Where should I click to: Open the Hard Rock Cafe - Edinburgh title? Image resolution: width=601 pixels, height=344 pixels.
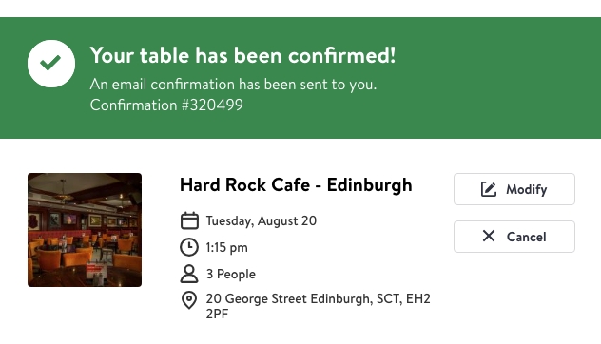click(296, 185)
